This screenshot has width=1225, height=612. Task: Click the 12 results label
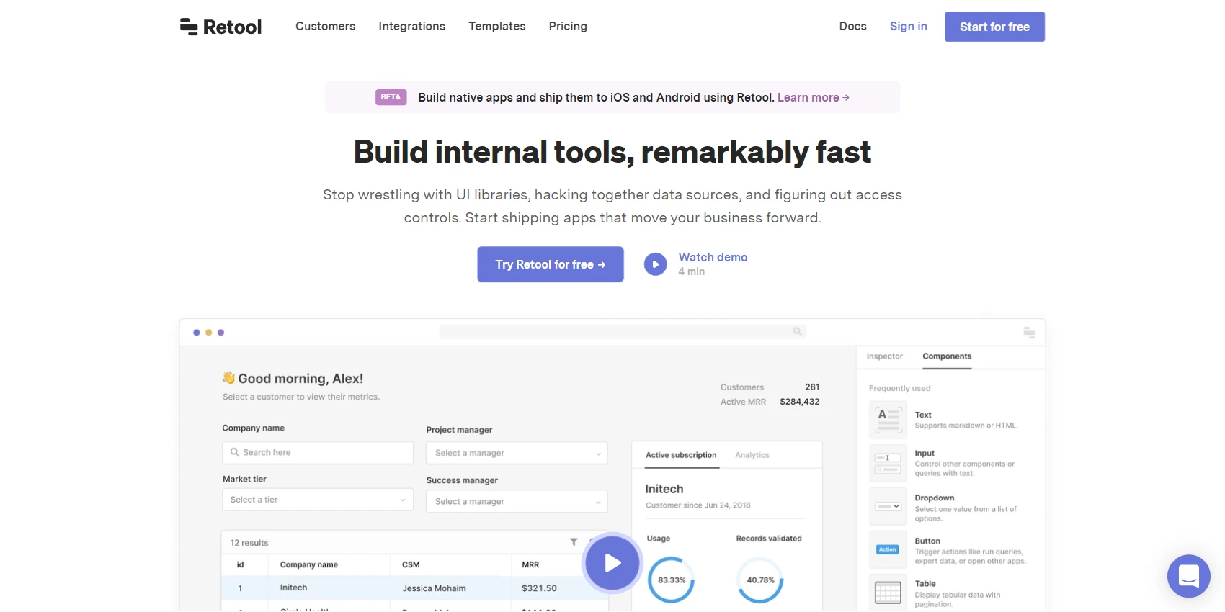tap(249, 543)
